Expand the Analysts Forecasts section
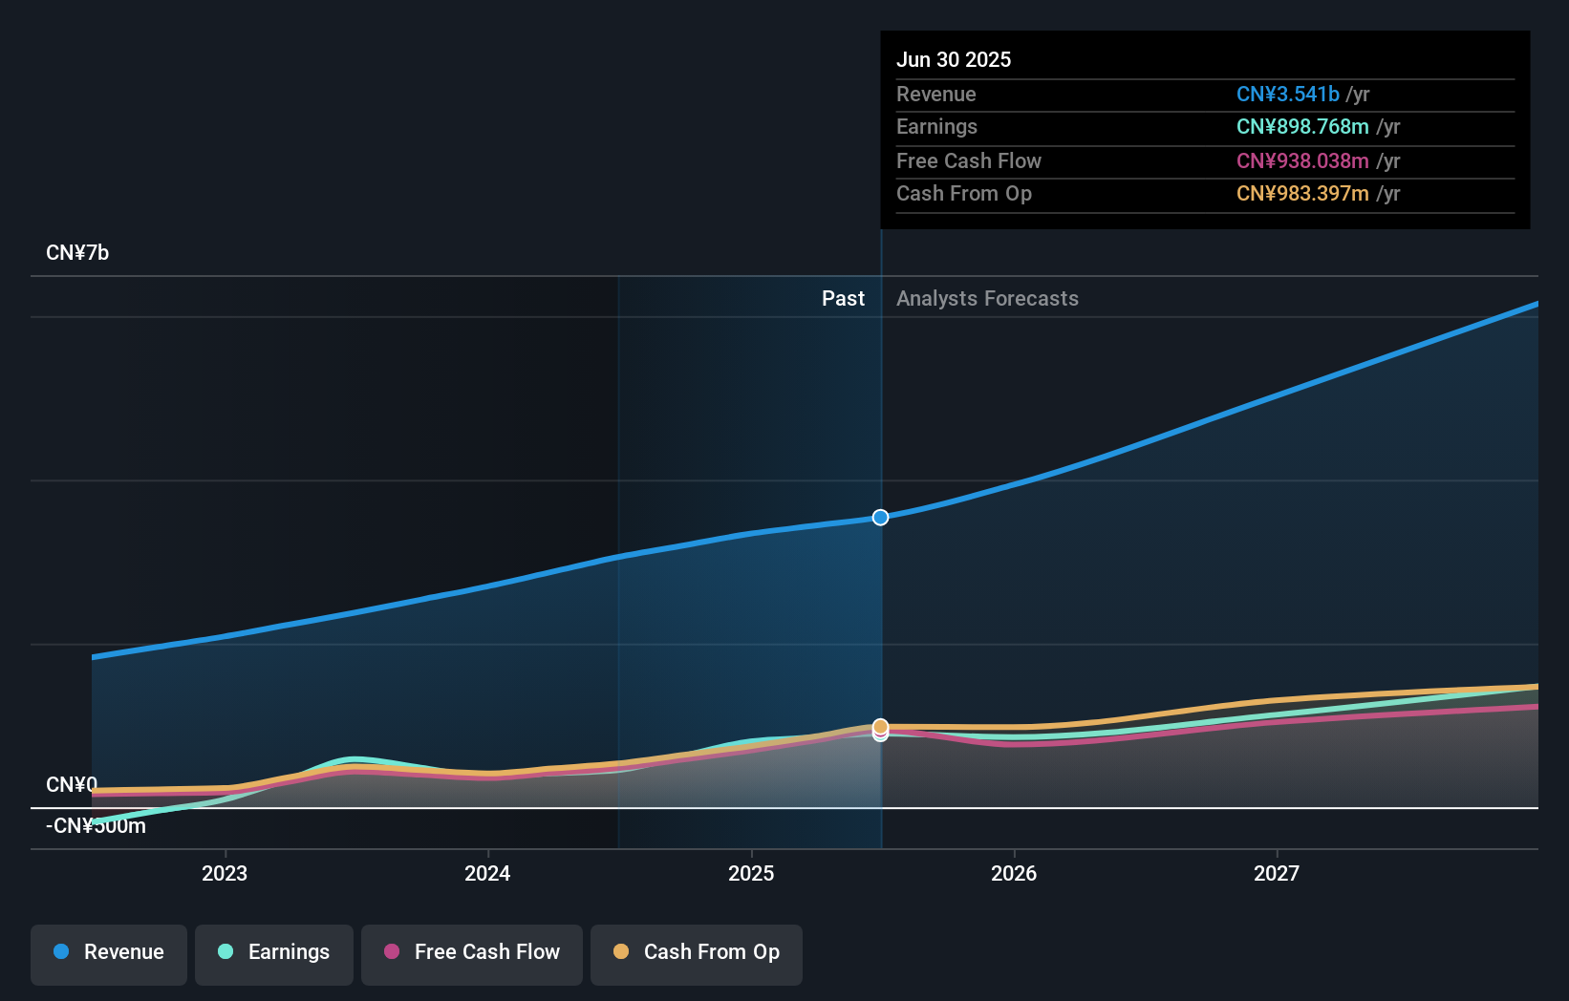 pos(987,298)
